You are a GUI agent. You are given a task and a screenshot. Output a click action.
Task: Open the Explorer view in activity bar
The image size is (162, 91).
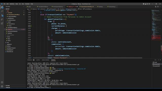coord(2,7)
